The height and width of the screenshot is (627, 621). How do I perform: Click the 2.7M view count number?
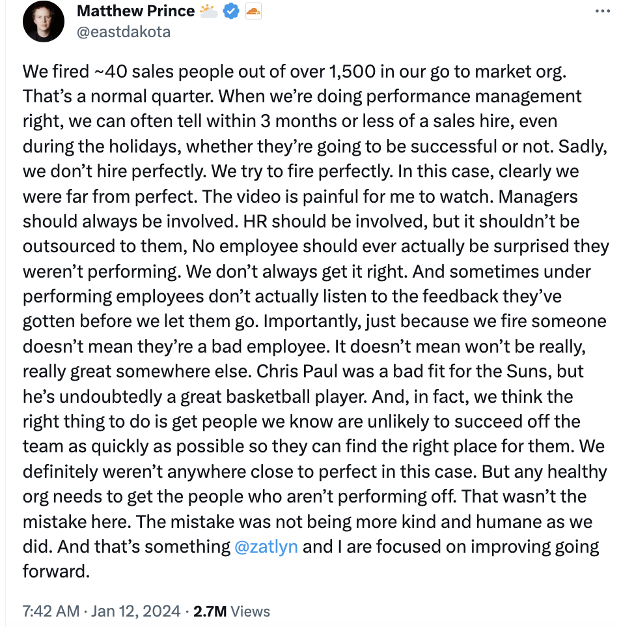click(210, 611)
